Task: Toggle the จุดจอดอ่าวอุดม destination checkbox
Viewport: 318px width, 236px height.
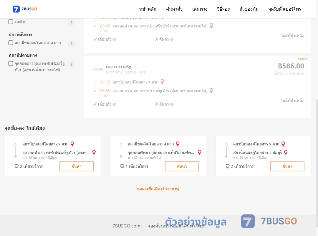Action: point(11,63)
